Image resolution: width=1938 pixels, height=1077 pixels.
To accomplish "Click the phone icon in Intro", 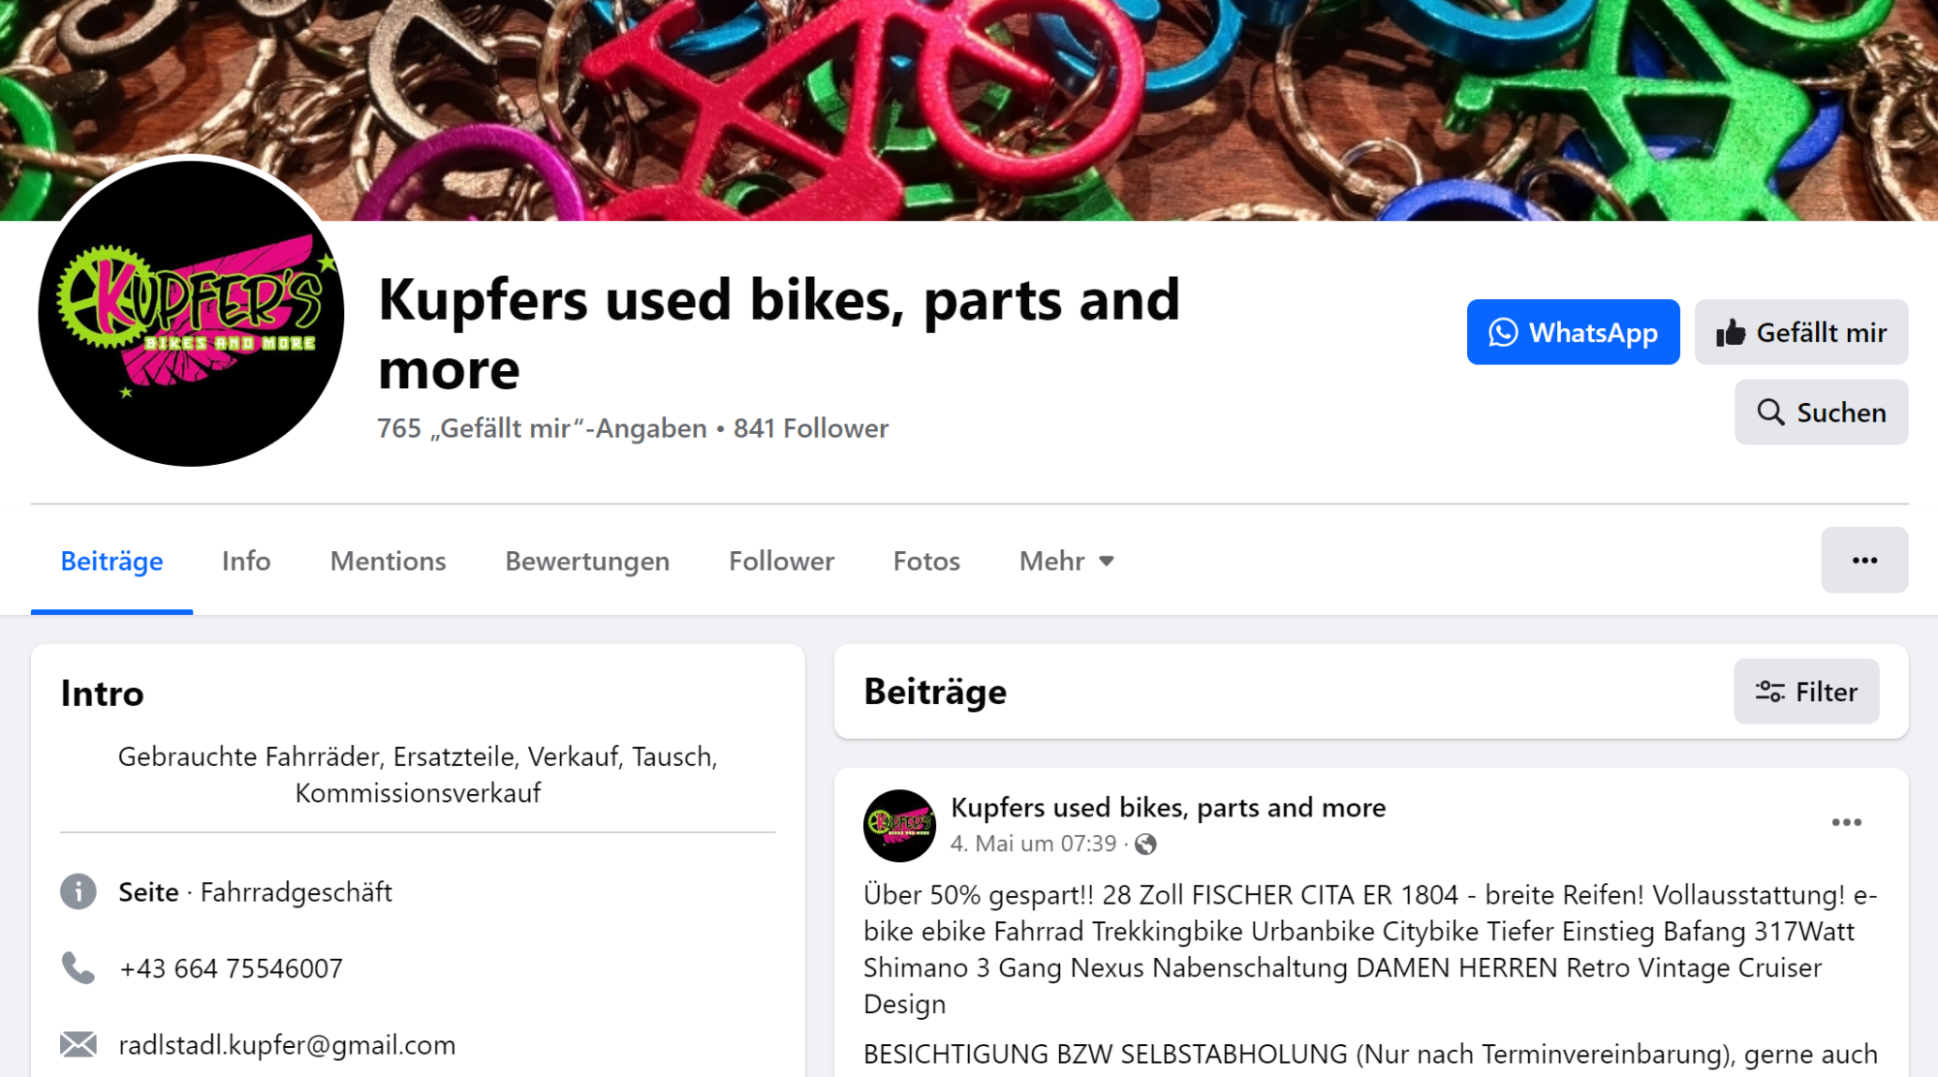I will (78, 968).
